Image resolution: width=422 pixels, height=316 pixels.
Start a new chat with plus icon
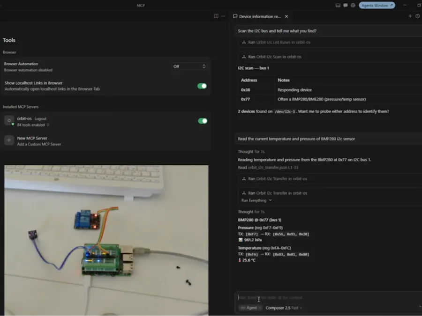[410, 16]
